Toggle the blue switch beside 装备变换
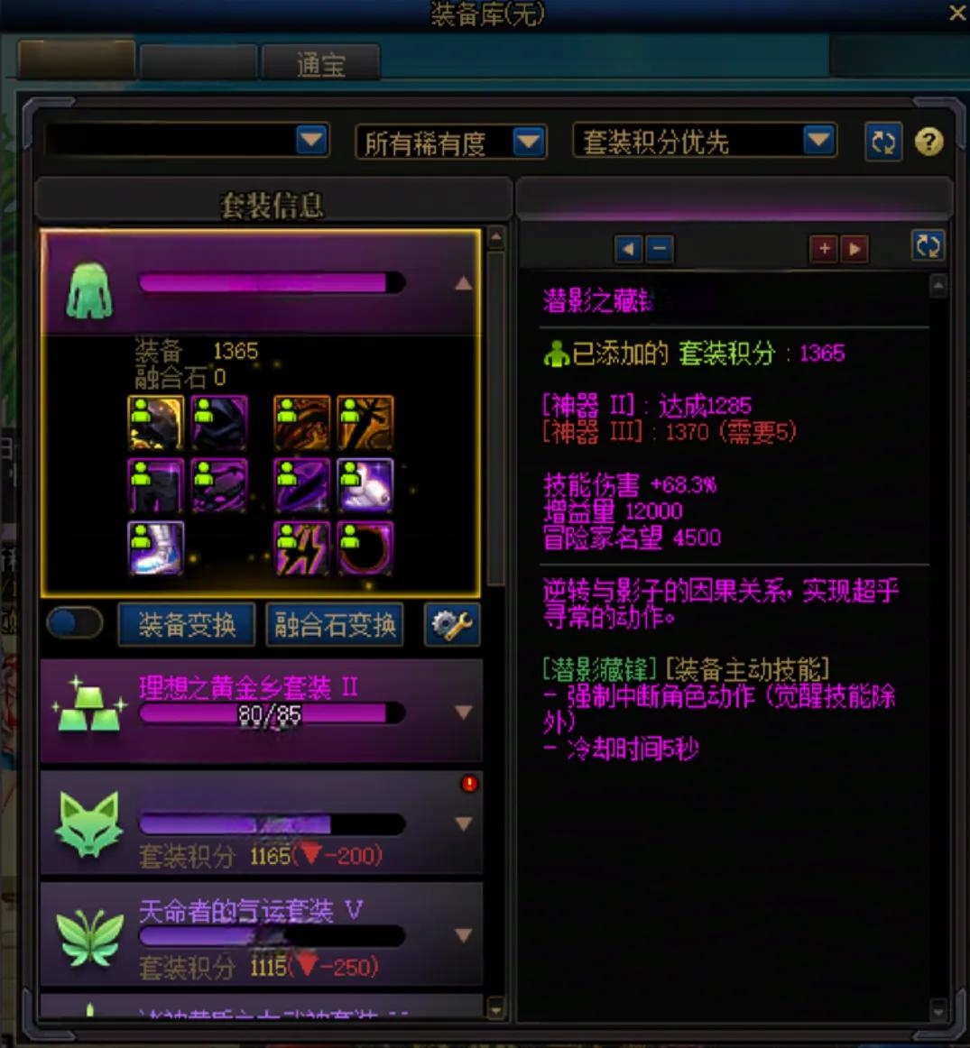The width and height of the screenshot is (970, 1048). pos(74,623)
